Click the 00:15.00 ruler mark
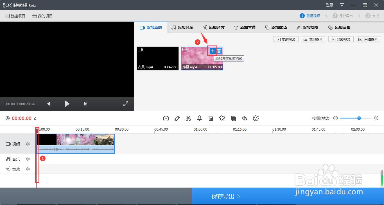This screenshot has height=205, width=384. point(82,129)
